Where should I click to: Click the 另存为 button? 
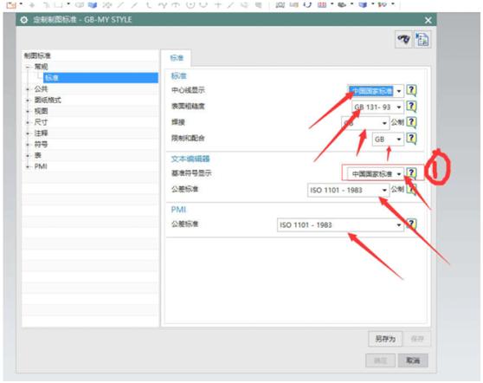pos(385,339)
